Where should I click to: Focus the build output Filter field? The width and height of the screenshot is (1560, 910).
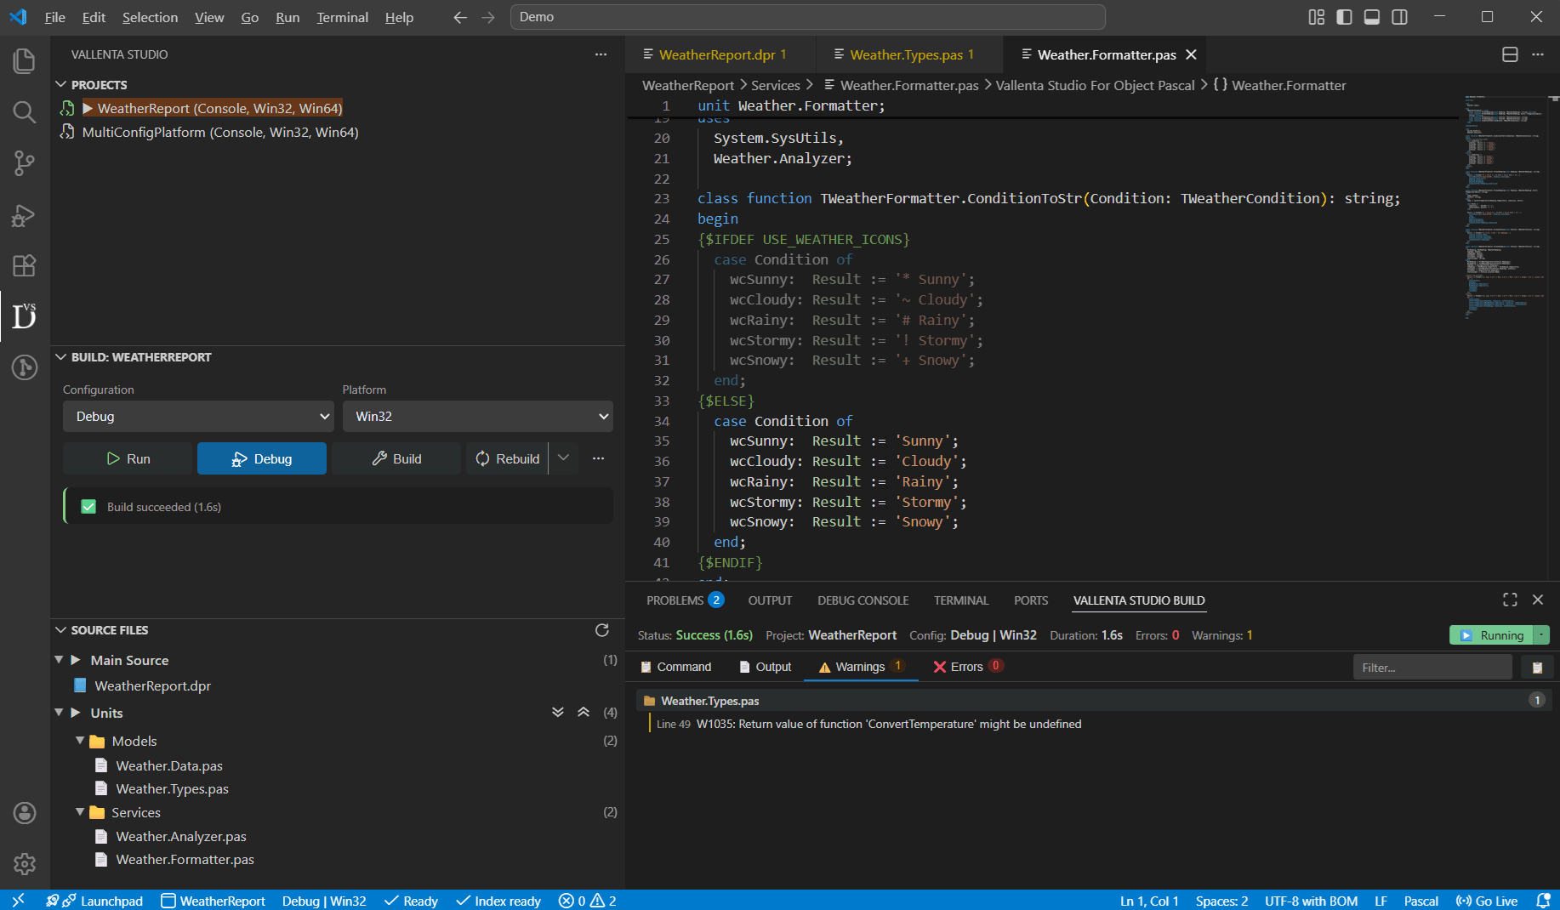click(1432, 668)
